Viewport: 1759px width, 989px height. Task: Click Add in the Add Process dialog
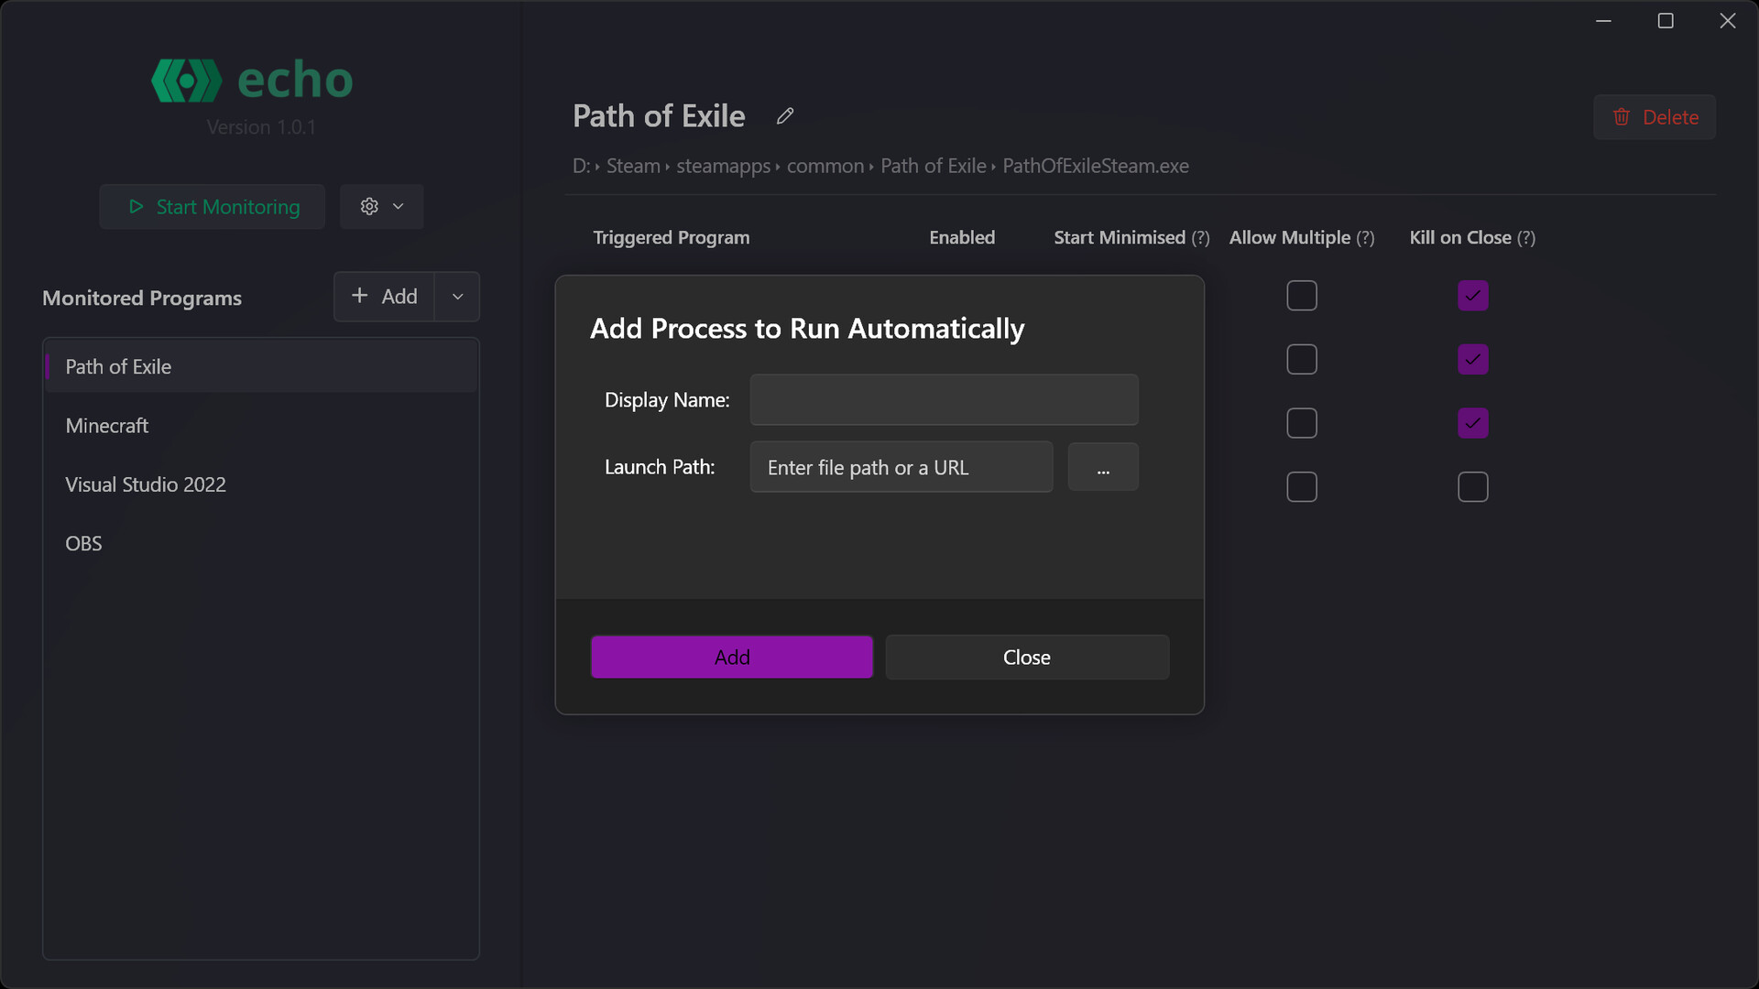click(731, 657)
